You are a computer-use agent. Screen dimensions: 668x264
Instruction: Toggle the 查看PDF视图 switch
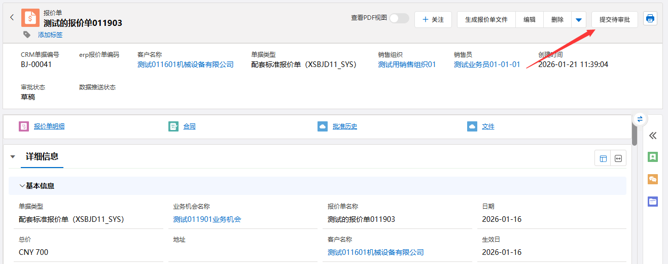click(399, 18)
